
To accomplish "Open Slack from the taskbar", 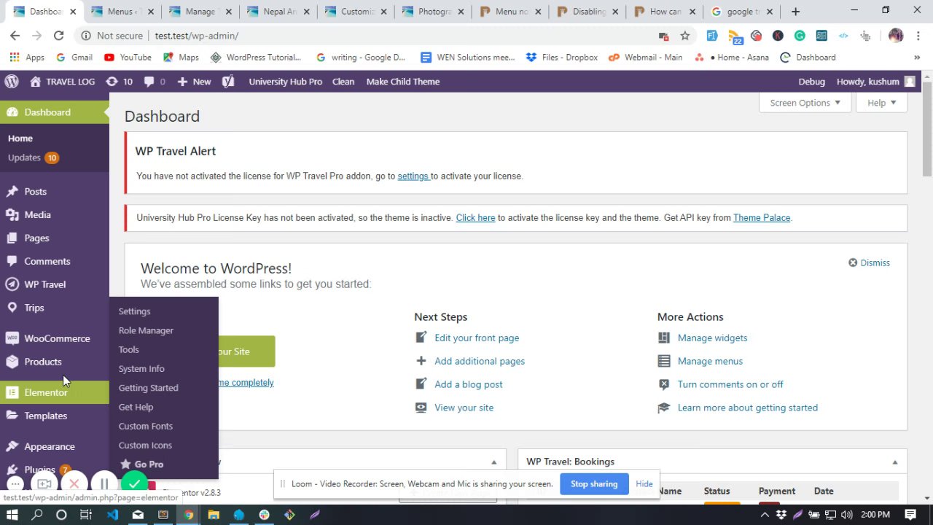I will 265,515.
